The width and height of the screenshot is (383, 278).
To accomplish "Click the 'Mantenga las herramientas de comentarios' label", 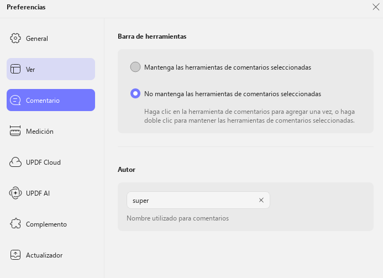I will 228,67.
